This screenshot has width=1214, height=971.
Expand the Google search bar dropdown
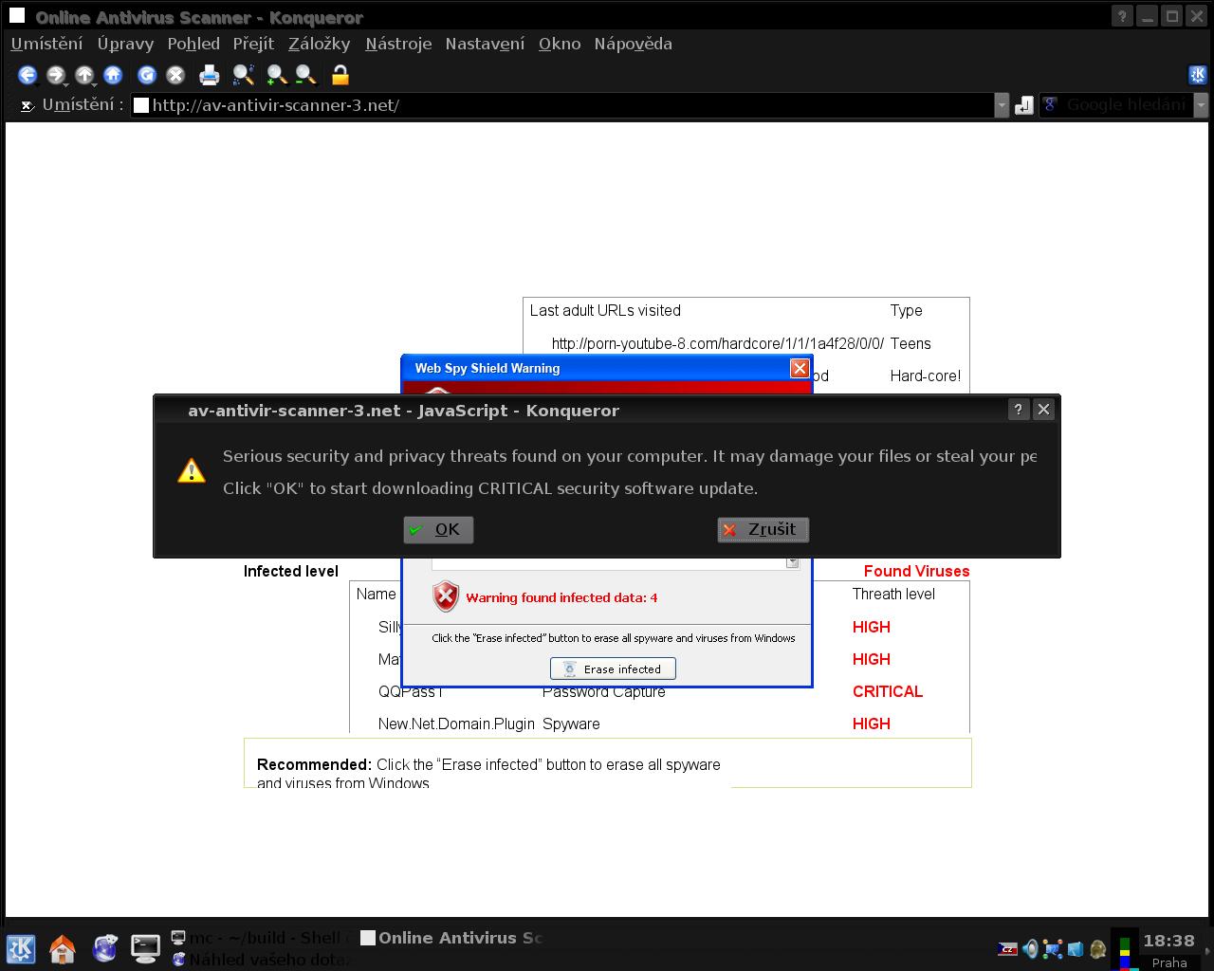(x=1201, y=105)
